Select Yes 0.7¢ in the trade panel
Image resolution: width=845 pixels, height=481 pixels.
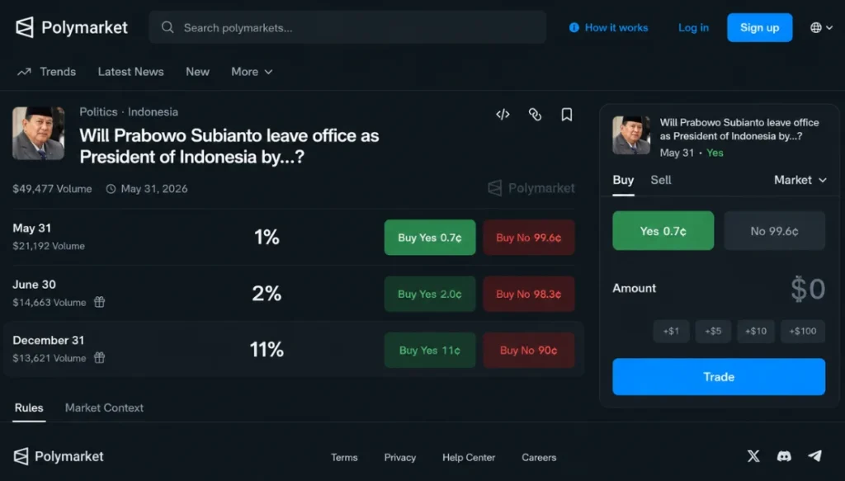click(x=663, y=231)
